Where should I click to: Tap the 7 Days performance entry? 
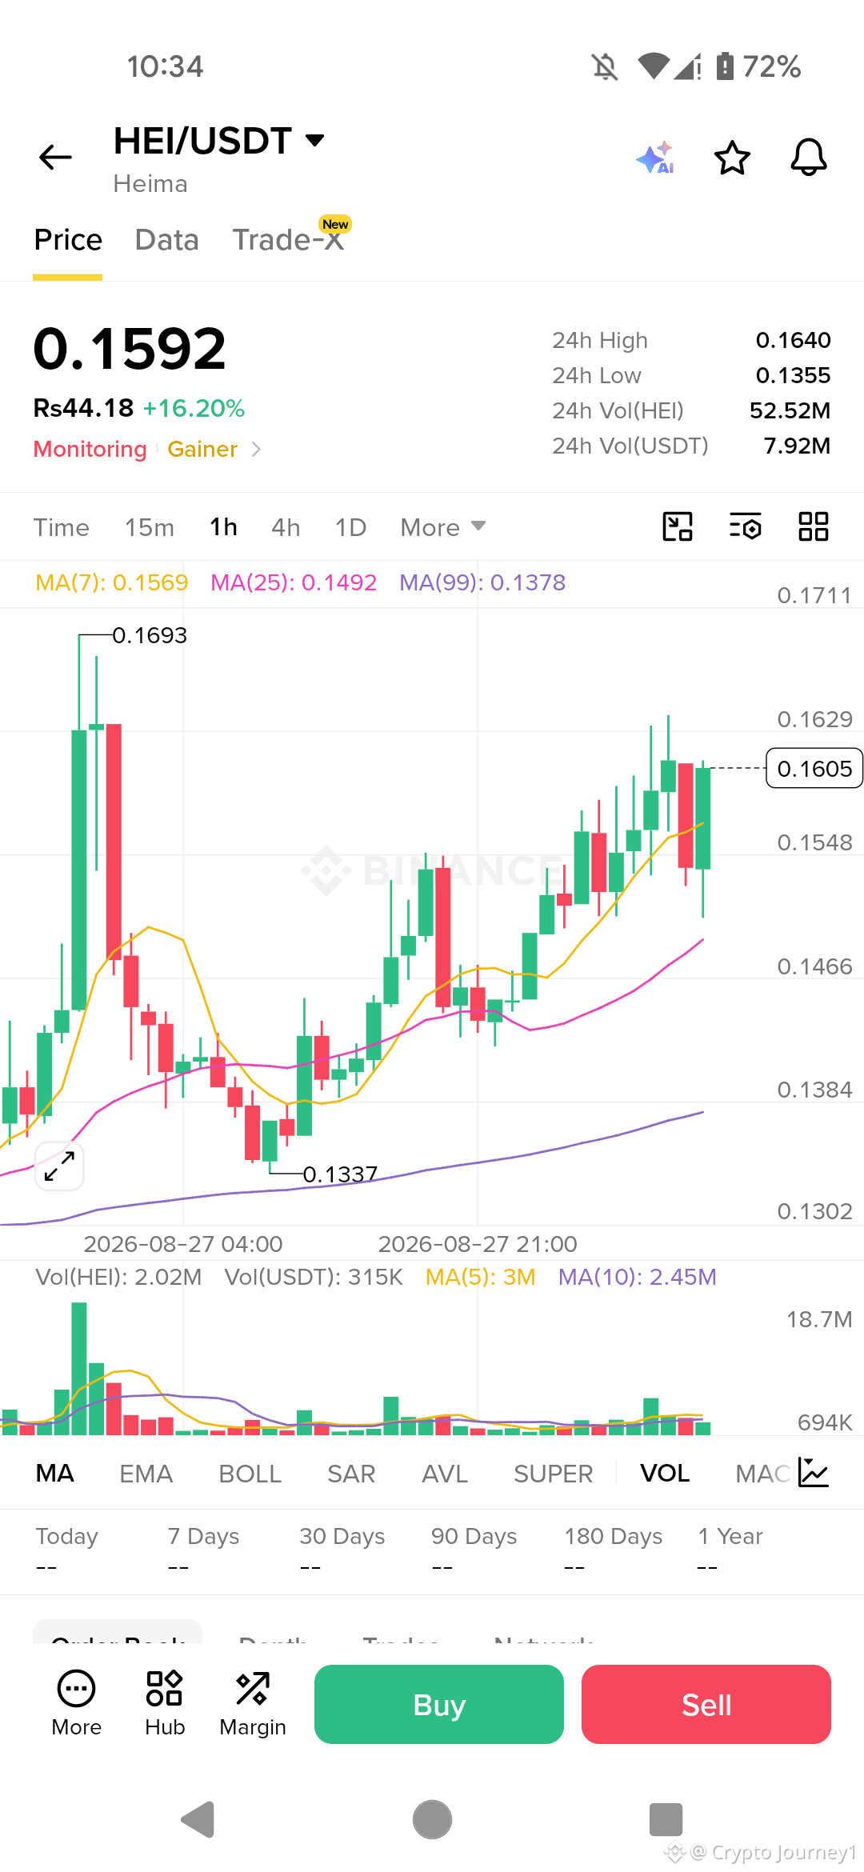click(203, 1550)
